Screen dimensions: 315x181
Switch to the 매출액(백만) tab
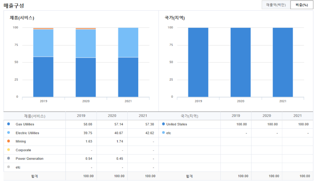(276, 5)
